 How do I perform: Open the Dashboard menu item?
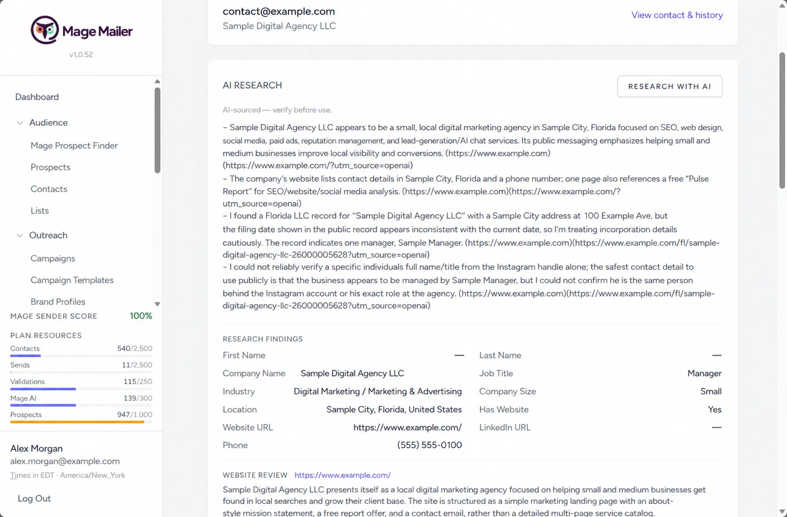(37, 97)
